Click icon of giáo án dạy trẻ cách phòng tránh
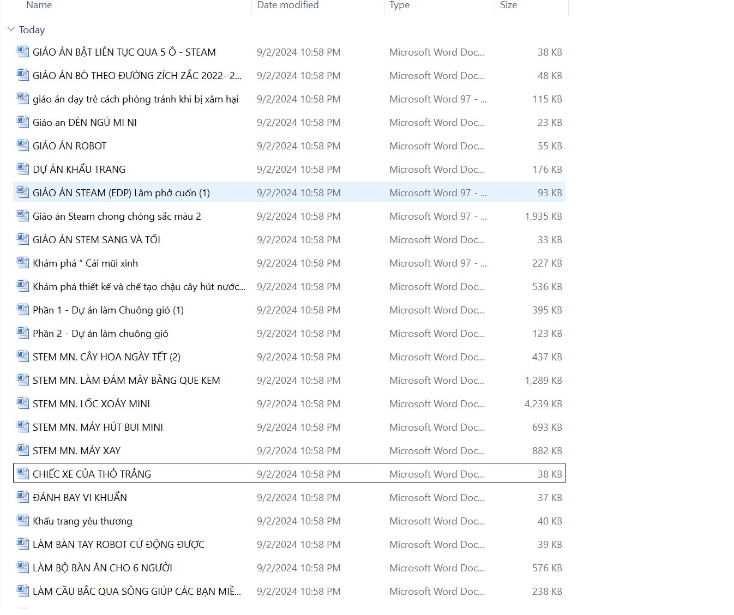This screenshot has width=734, height=615. coord(23,99)
